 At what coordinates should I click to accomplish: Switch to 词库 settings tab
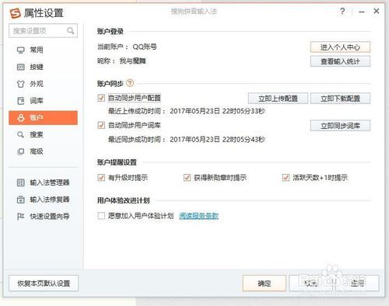click(x=43, y=101)
